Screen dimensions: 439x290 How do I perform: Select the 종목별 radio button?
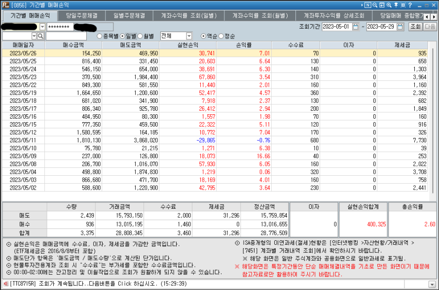tap(100, 36)
